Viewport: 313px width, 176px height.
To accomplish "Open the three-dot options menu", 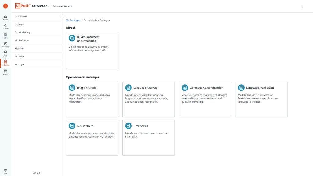I will tap(303, 6).
